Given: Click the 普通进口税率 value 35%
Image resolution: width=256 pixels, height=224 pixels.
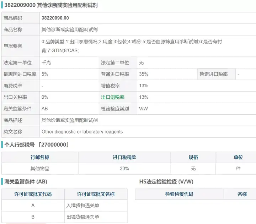Looking at the screenshot, I should point(144,74).
